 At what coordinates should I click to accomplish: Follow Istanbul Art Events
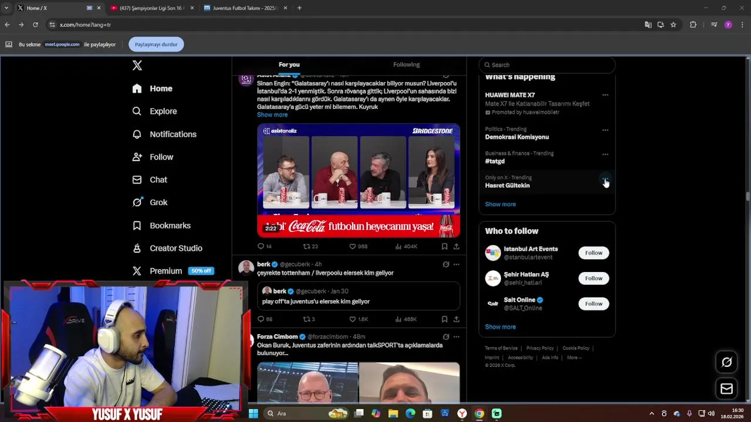[x=594, y=253]
